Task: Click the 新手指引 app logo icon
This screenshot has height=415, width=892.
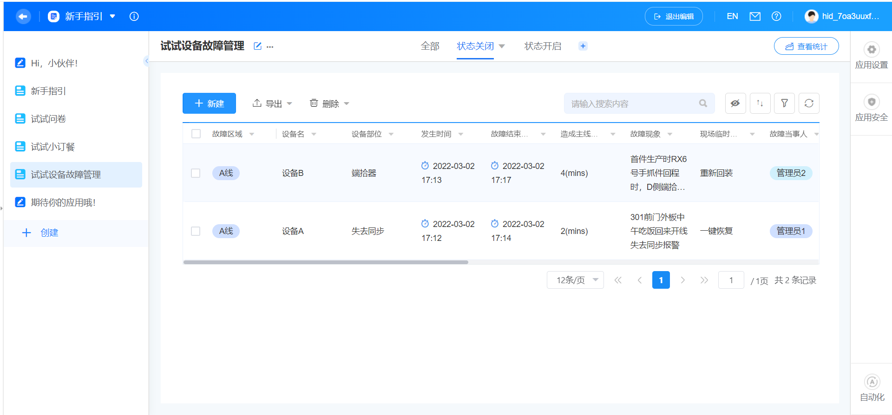Action: pyautogui.click(x=54, y=17)
